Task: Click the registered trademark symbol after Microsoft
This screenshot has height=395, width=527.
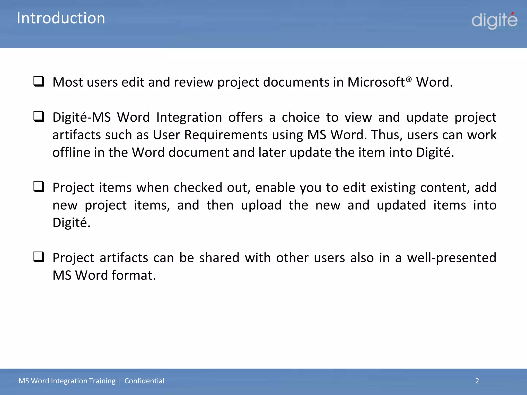Action: (409, 79)
